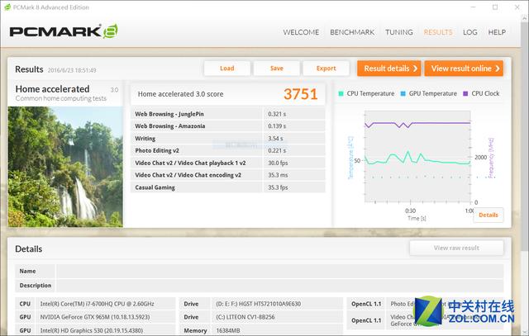The height and width of the screenshot is (336, 529).
Task: Click the Name input field
Action: click(279, 272)
